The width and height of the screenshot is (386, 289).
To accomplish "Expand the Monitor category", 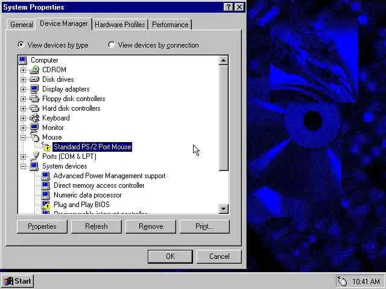I will click(x=23, y=128).
